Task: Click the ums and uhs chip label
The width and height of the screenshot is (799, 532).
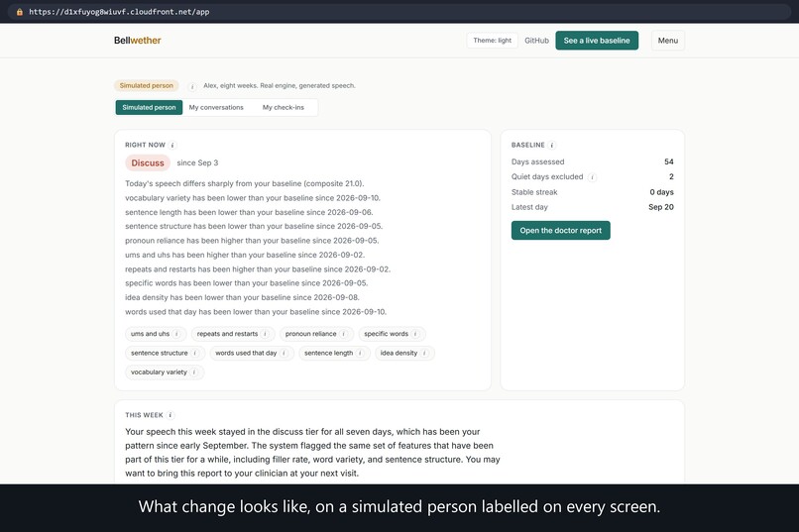Action: coord(150,334)
